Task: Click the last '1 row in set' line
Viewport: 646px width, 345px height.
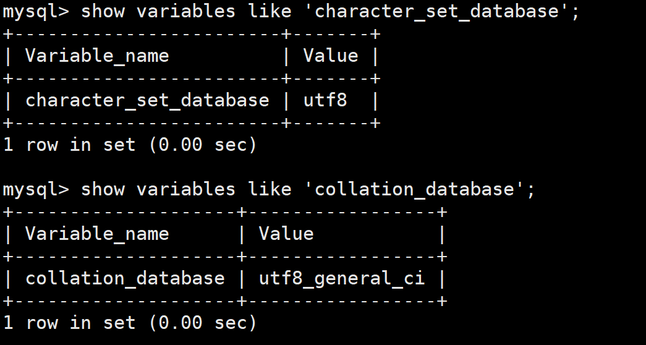Action: click(130, 323)
